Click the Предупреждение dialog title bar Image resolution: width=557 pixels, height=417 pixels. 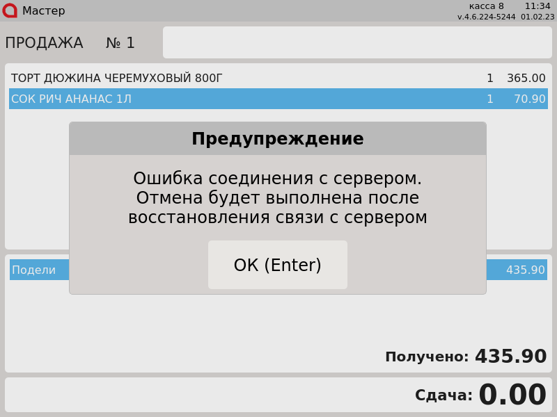click(277, 139)
